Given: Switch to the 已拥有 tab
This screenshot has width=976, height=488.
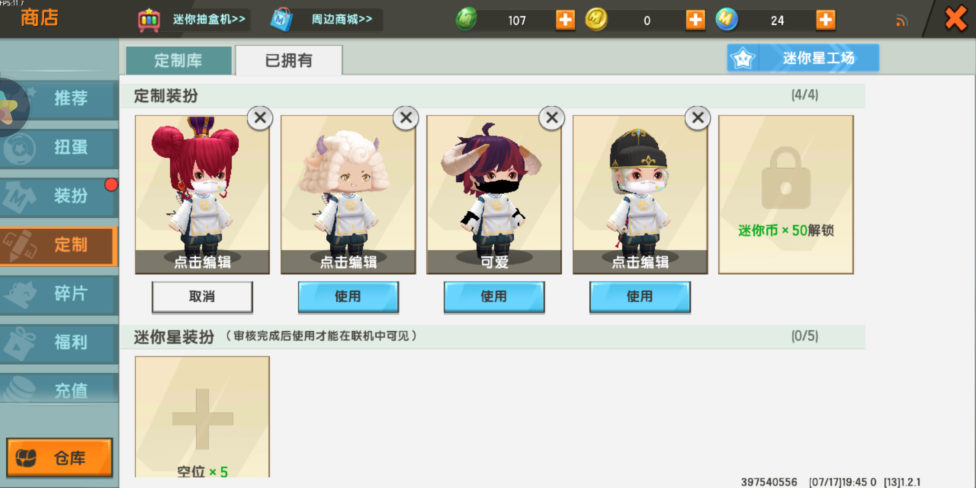Looking at the screenshot, I should (x=289, y=60).
